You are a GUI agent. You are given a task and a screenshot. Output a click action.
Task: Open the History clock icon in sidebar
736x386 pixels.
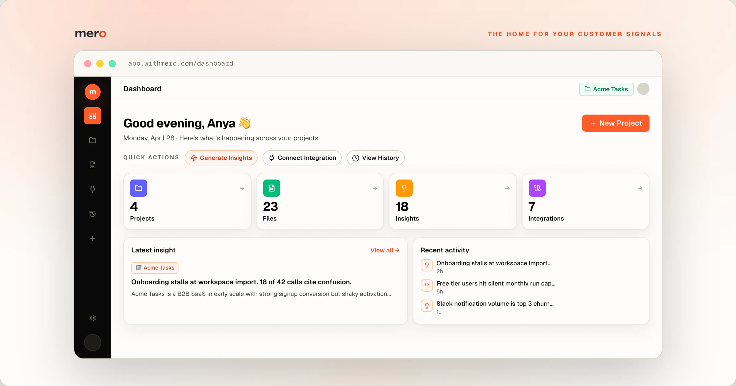pyautogui.click(x=93, y=214)
